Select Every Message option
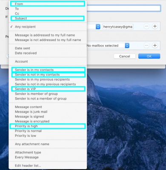The width and height of the screenshot is (166, 170). pyautogui.click(x=48, y=157)
